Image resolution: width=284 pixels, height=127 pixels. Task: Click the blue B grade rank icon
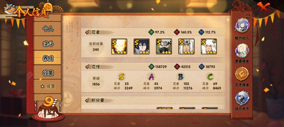pos(180,77)
